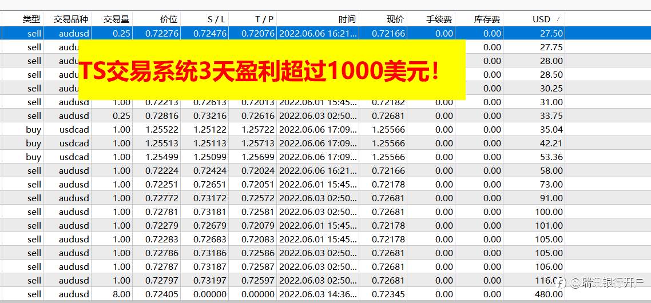Sort by the 现价 column header

click(x=395, y=19)
